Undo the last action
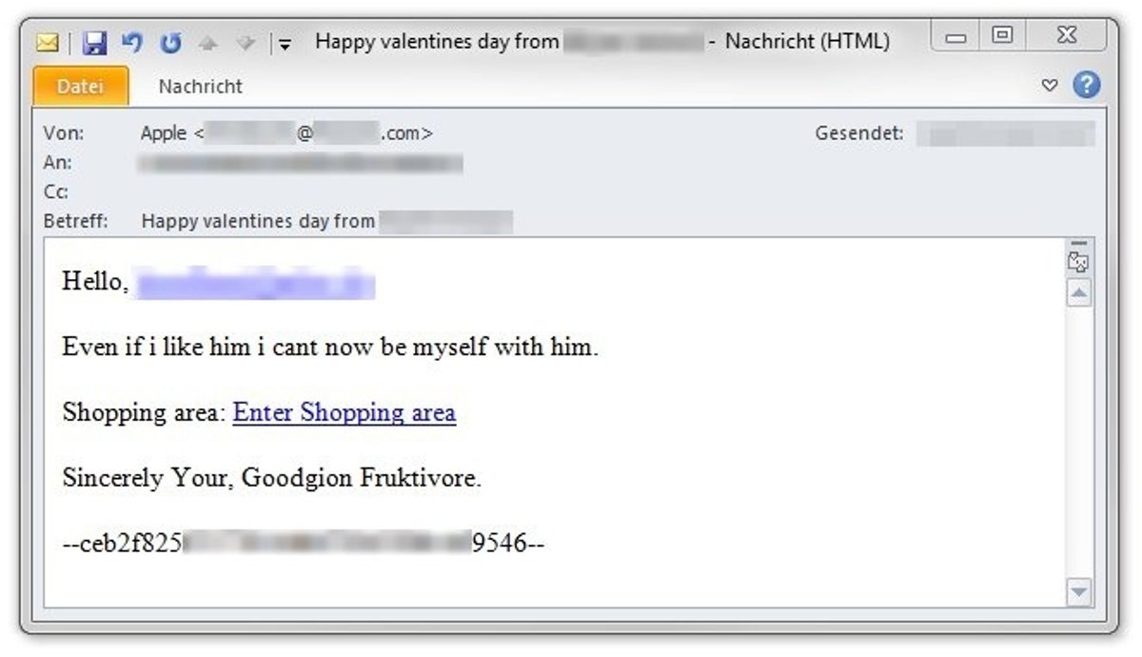Viewport: 1142px width, 657px height. [x=132, y=43]
